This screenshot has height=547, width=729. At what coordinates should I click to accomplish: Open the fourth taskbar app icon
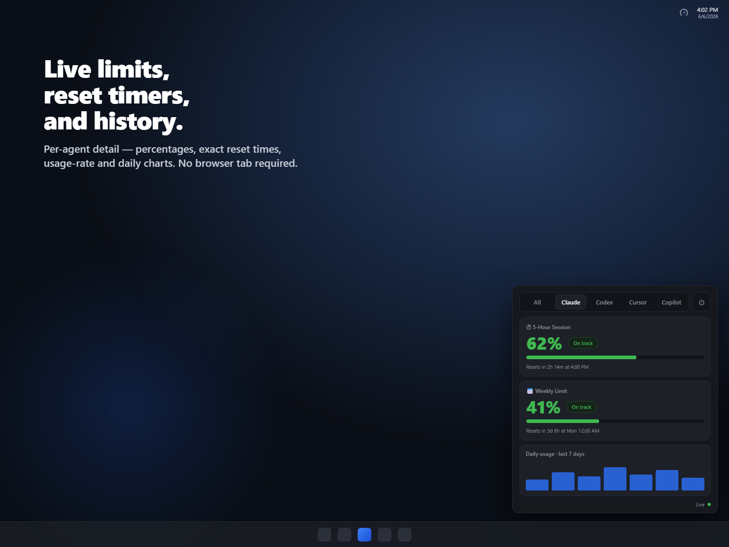click(385, 535)
